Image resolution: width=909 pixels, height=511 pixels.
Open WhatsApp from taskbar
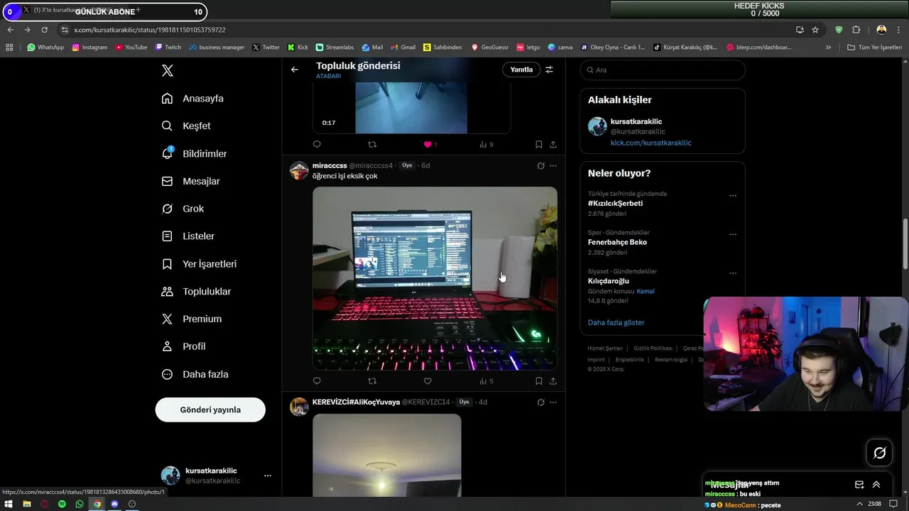coord(80,504)
